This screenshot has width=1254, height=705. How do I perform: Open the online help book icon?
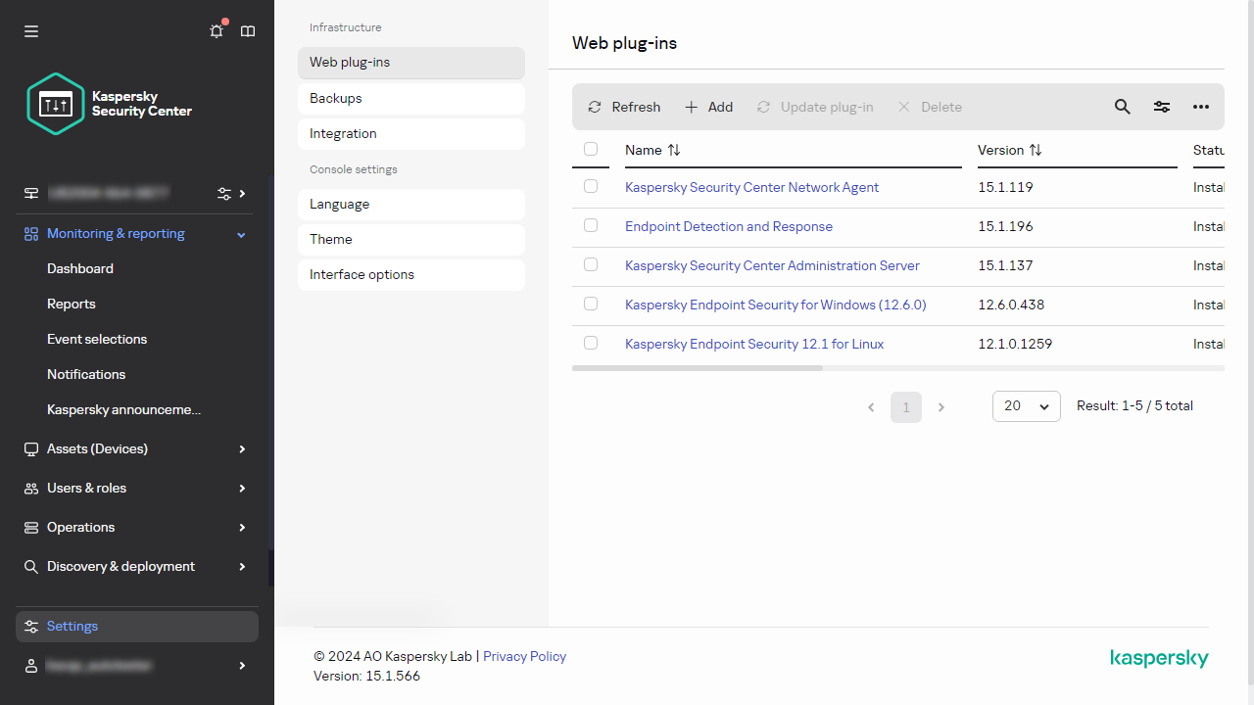(x=248, y=31)
